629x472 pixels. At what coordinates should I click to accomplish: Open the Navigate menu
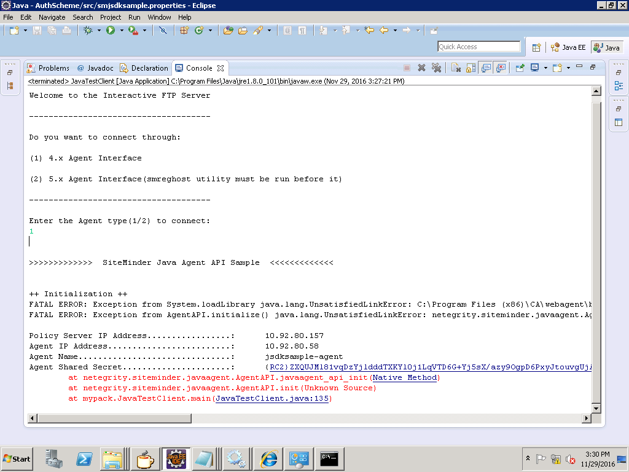click(x=52, y=17)
